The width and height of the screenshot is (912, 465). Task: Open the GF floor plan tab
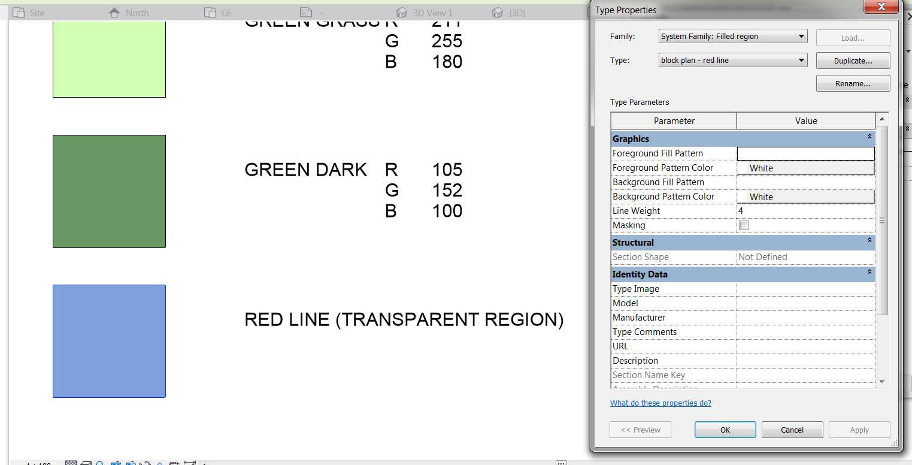click(x=218, y=13)
